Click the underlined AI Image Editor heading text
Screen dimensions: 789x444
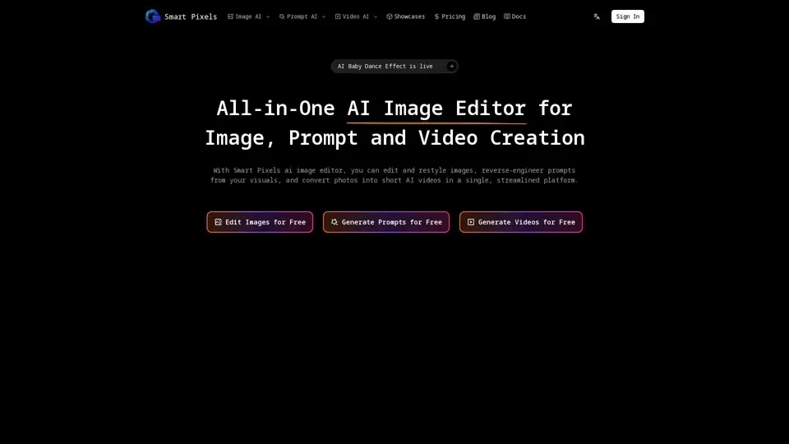click(x=436, y=109)
